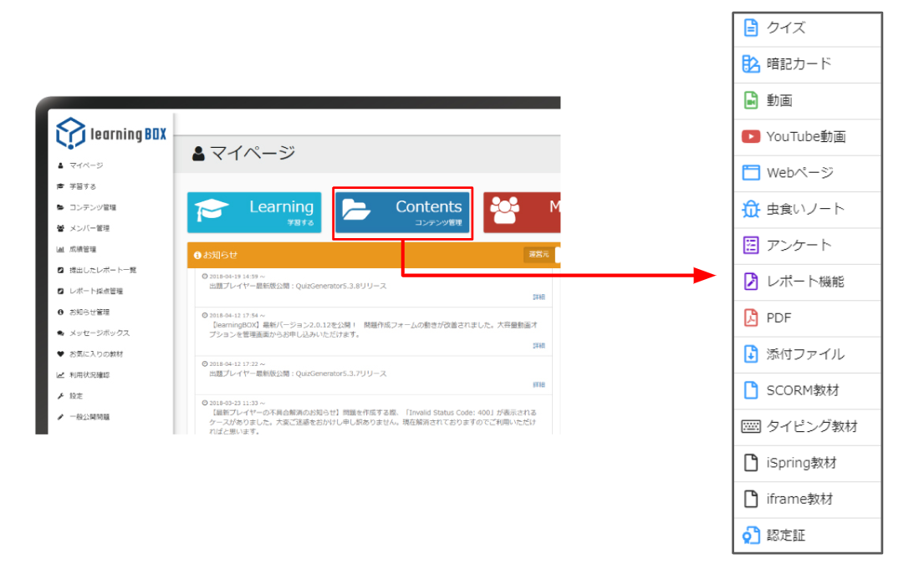Image resolution: width=924 pixels, height=569 pixels.
Task: Click the クイズ document icon
Action: click(750, 28)
